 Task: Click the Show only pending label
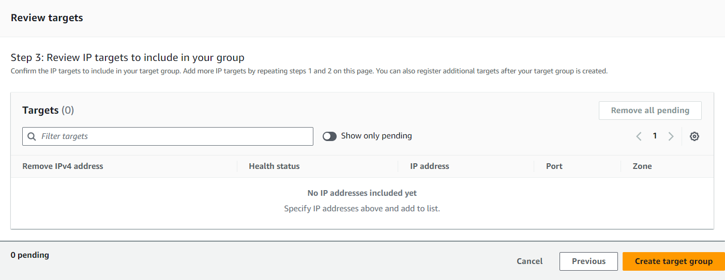tap(376, 136)
